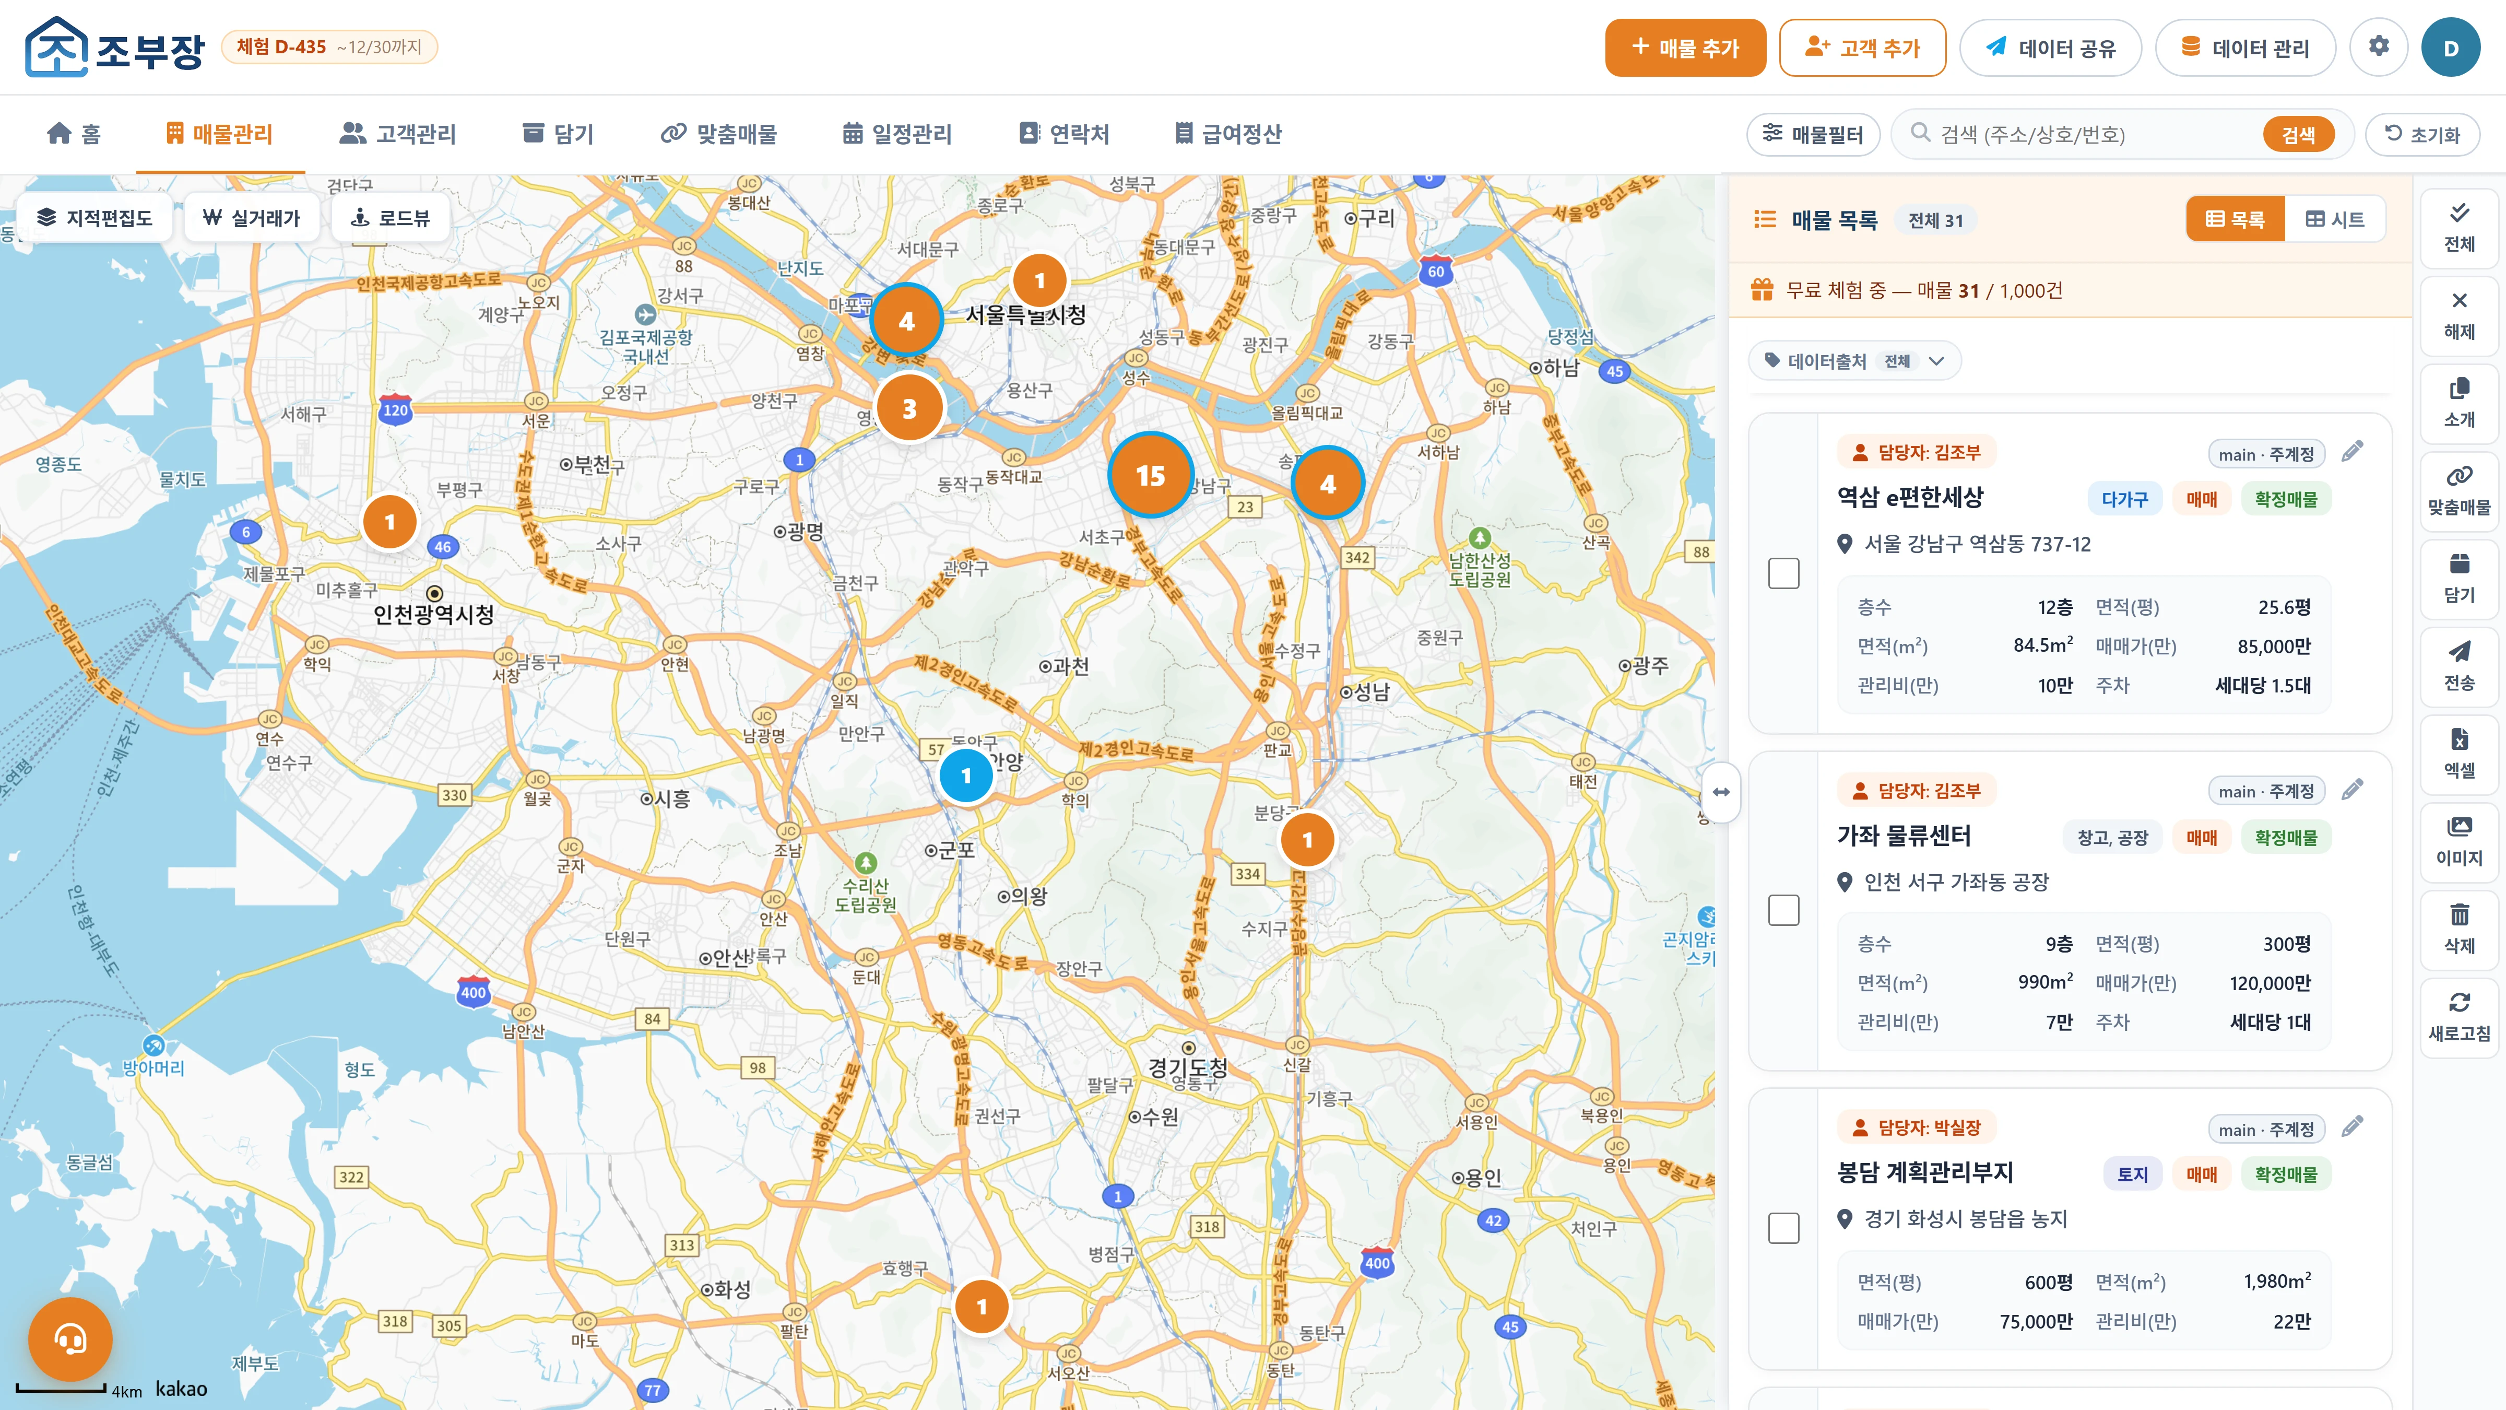Click the 데이터 공유 button
Screen dimensions: 2506x1410
tap(2050, 48)
